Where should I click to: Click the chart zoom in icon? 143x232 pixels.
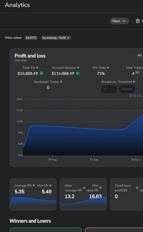coord(130,96)
